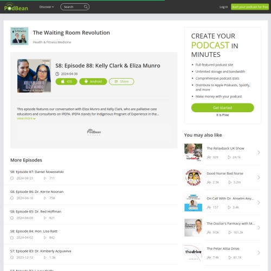Open Kelly Clark & Eliza Munro episode artwork

click(x=34, y=76)
